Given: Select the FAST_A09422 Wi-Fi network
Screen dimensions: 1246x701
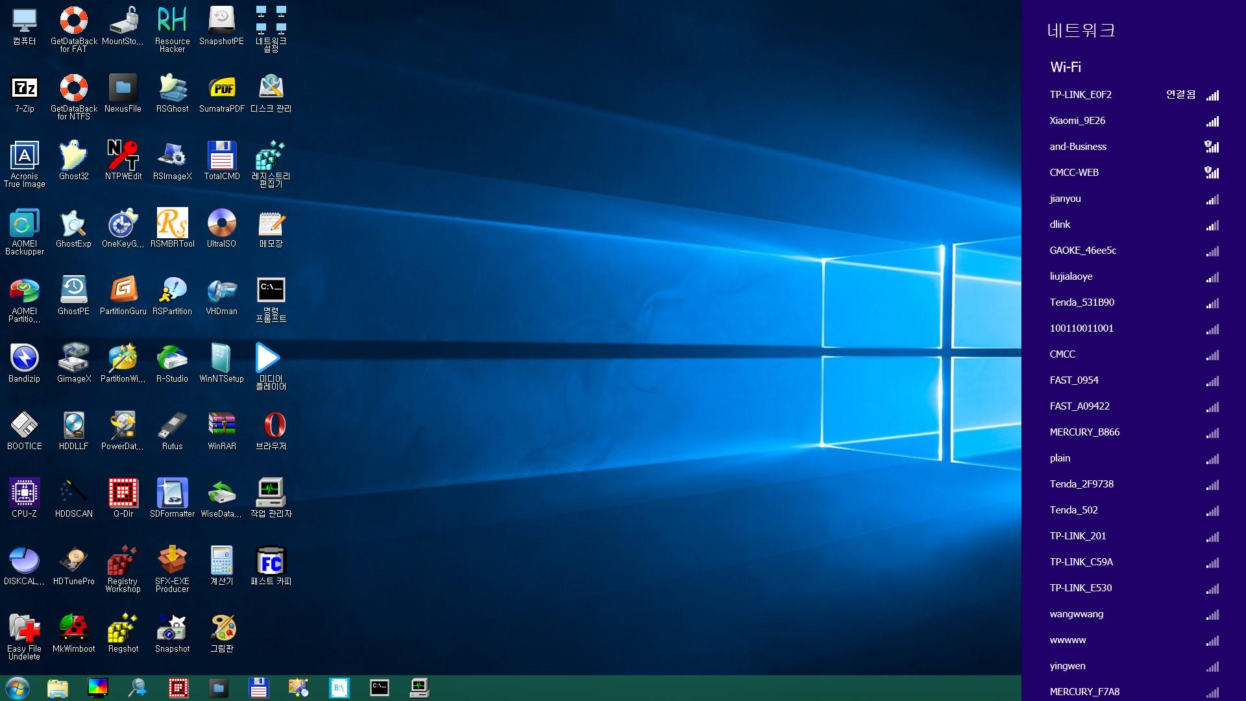Looking at the screenshot, I should coord(1134,406).
